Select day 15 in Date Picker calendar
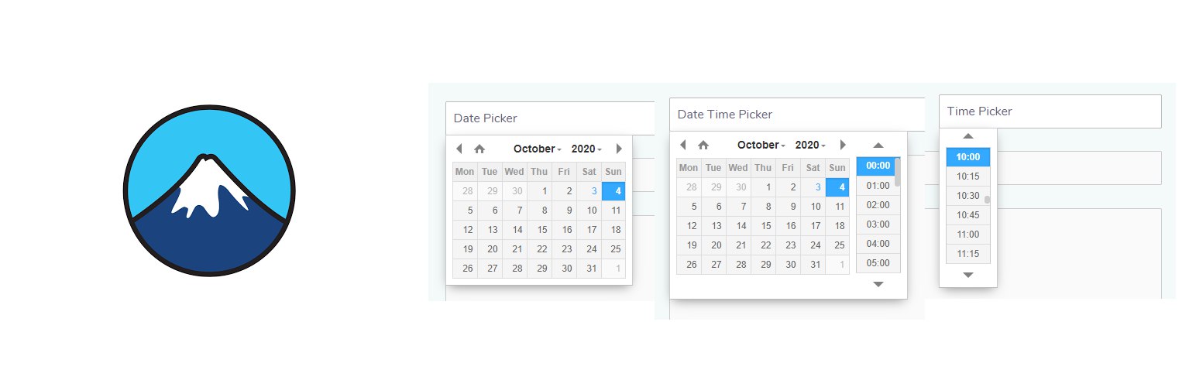 (542, 230)
